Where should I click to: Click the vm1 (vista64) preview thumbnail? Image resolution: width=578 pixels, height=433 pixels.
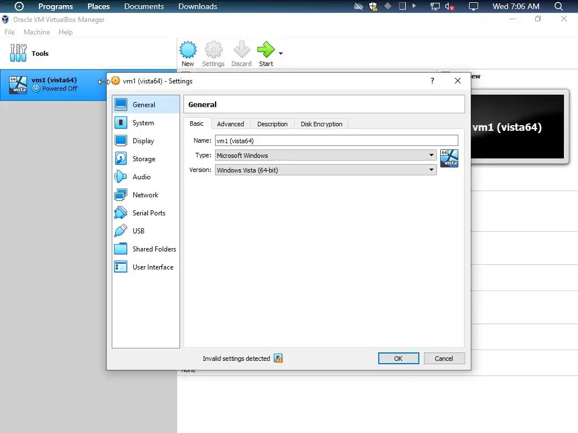coord(518,127)
